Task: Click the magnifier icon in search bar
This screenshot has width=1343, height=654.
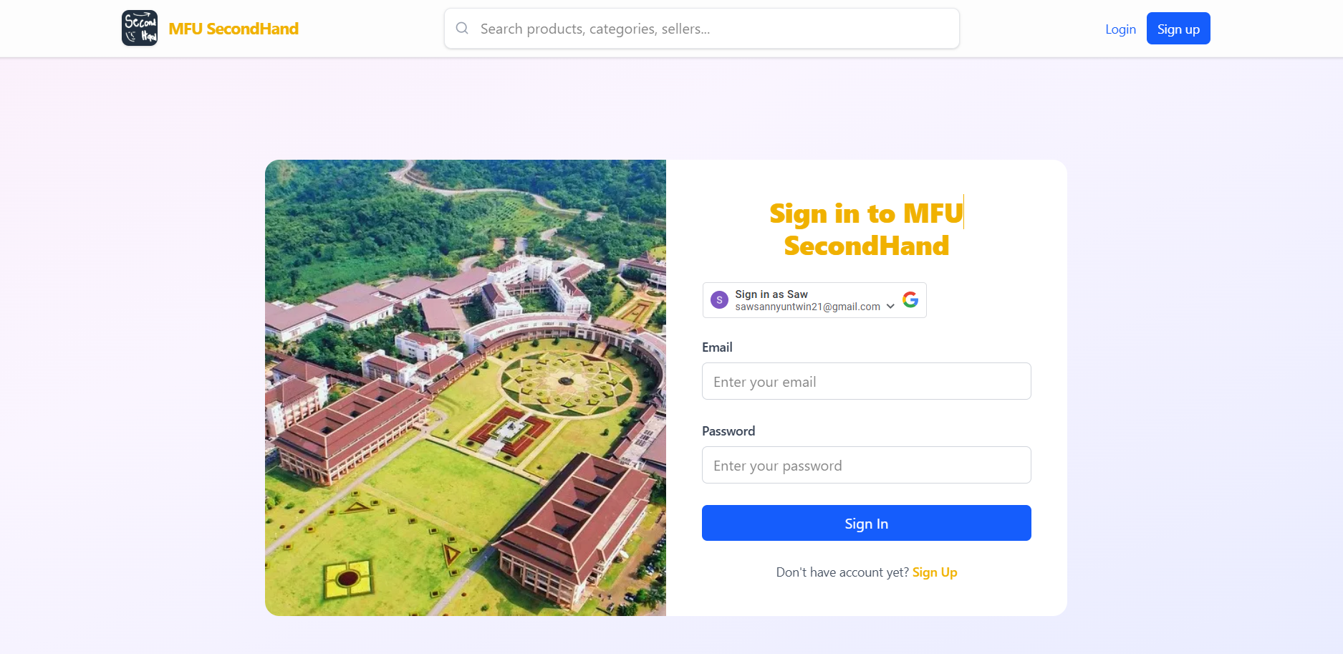Action: tap(462, 29)
